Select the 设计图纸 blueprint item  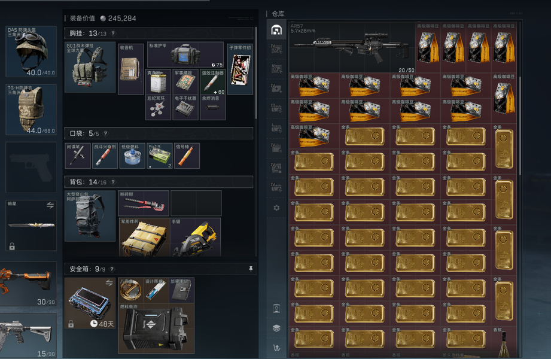point(156,290)
